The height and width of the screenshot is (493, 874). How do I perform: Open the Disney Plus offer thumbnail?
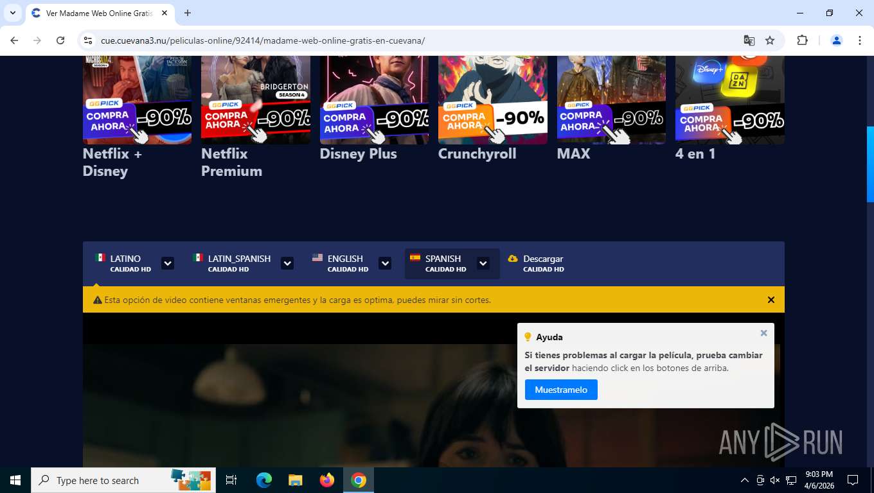pyautogui.click(x=374, y=99)
